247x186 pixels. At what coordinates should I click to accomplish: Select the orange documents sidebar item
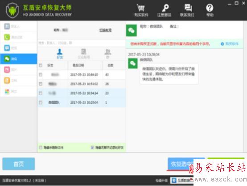19,80
